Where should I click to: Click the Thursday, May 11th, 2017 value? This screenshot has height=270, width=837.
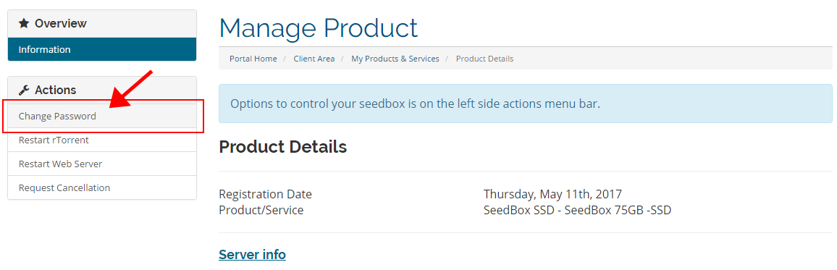coord(552,194)
